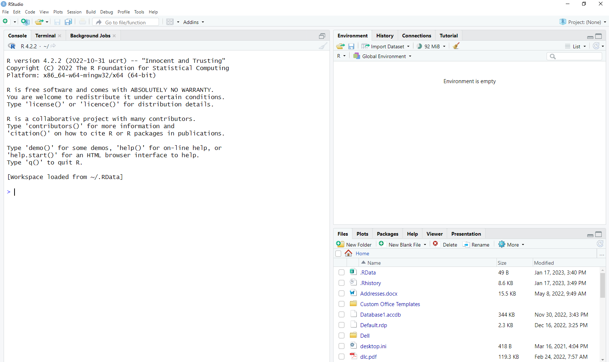
Task: Check the desktop.ini checkbox
Action: click(342, 346)
